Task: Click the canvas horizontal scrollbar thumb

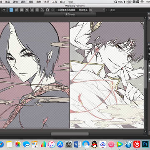Action: point(70,134)
